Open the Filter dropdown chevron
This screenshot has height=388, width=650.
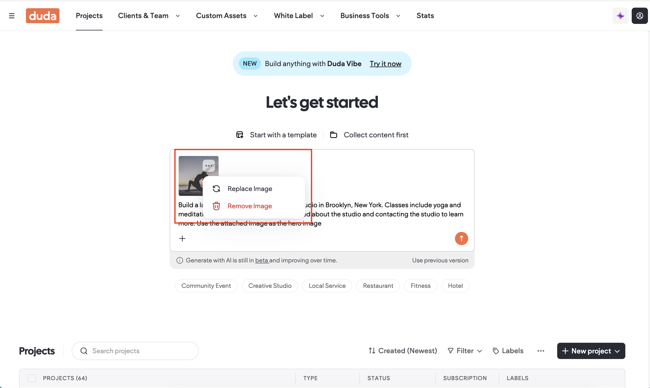pyautogui.click(x=480, y=351)
